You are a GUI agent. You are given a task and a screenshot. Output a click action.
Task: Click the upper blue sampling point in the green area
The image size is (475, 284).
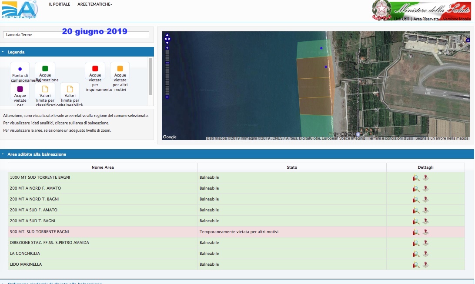click(x=321, y=48)
